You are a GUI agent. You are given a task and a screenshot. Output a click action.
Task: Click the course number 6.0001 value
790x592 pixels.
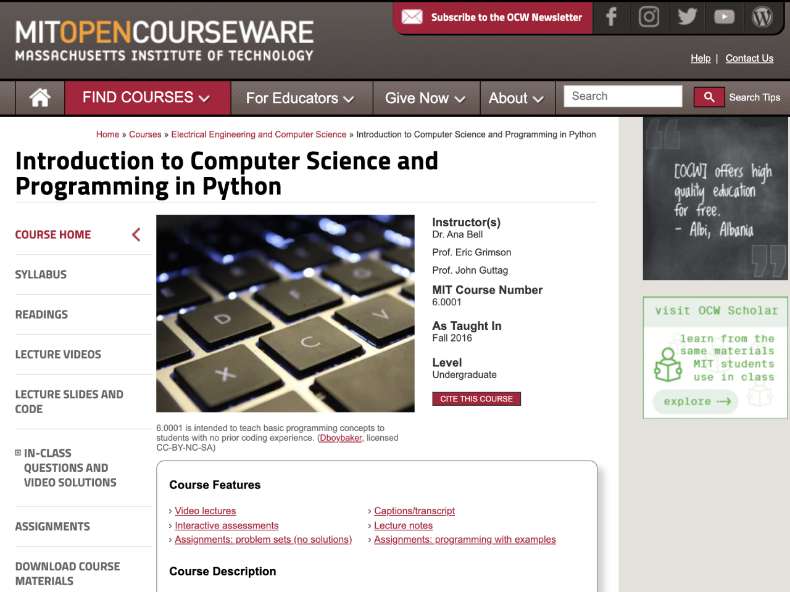click(447, 302)
